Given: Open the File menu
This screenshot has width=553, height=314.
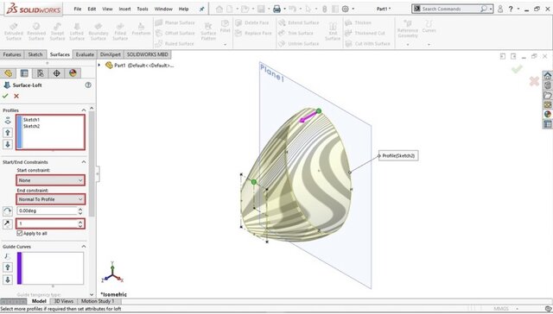Looking at the screenshot, I should pos(78,9).
